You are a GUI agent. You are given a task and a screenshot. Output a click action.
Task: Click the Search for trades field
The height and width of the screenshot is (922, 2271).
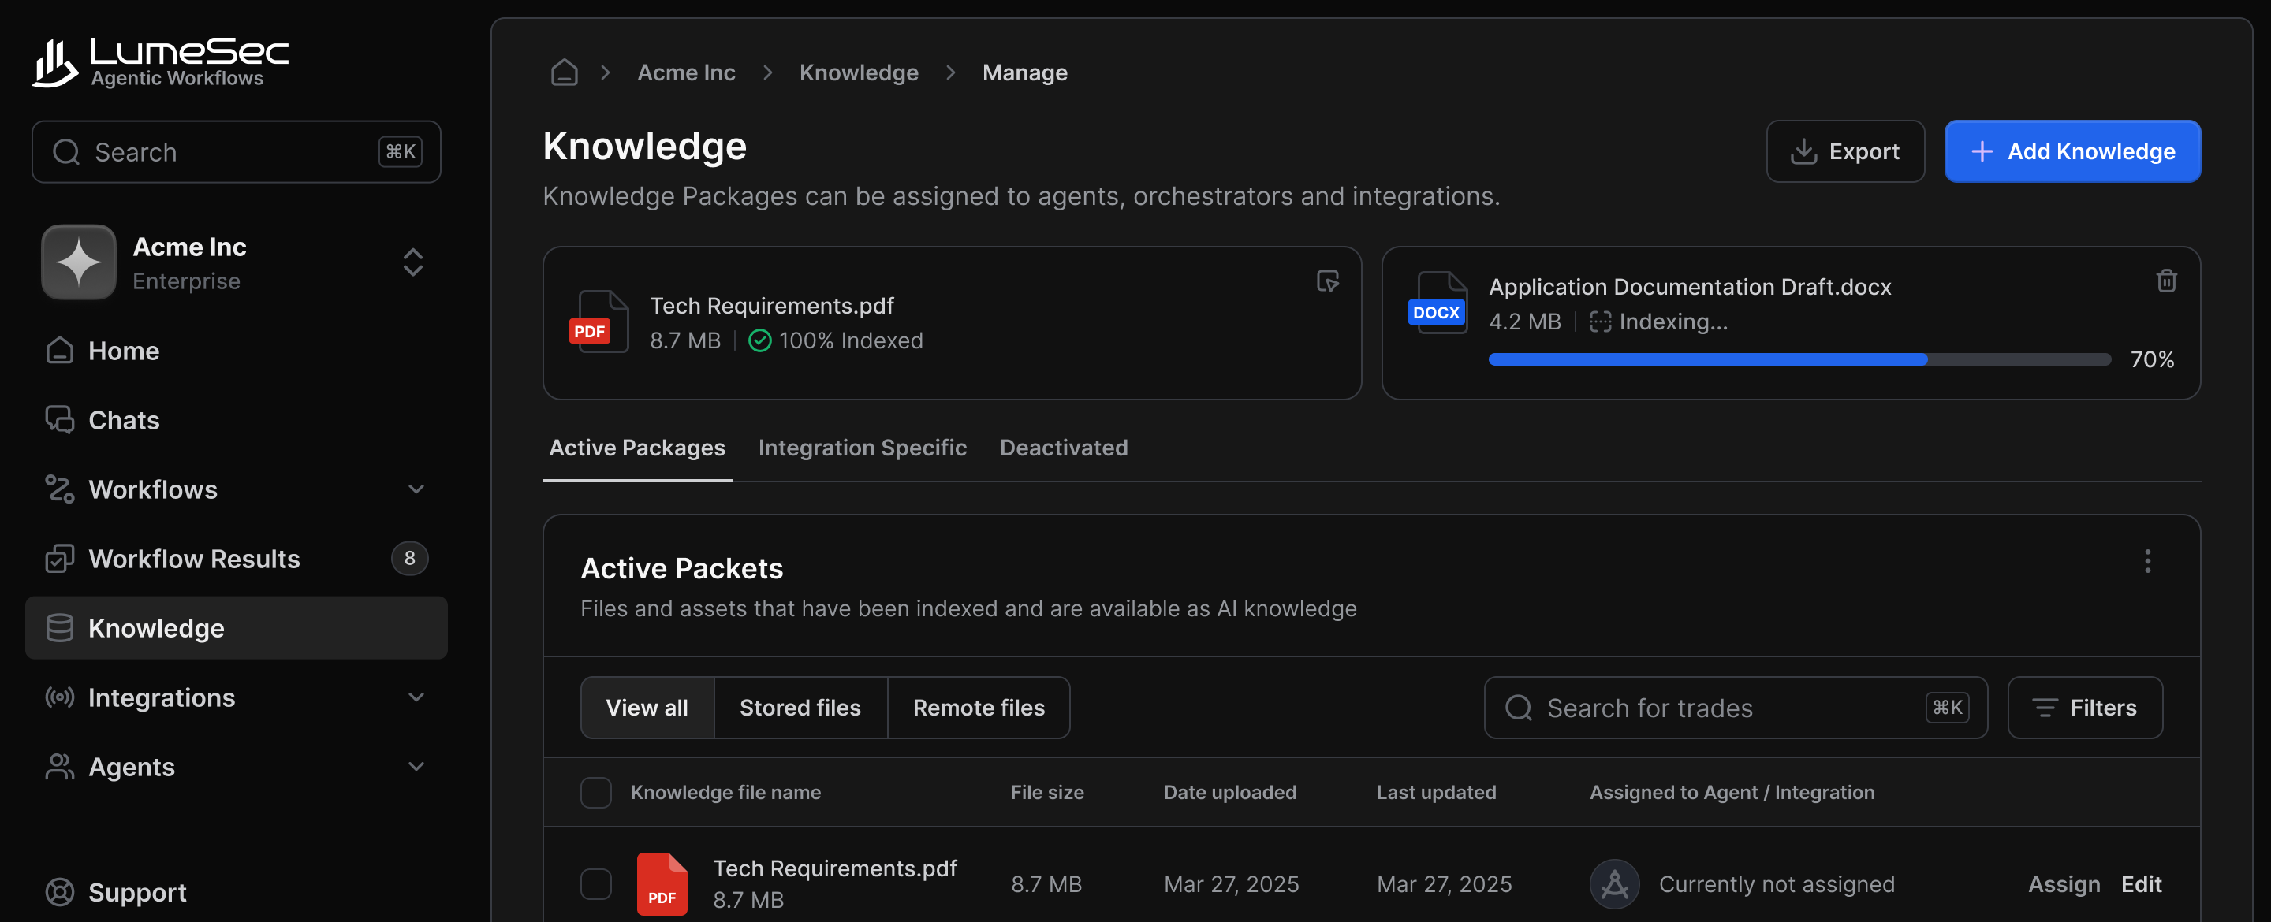pos(1735,708)
